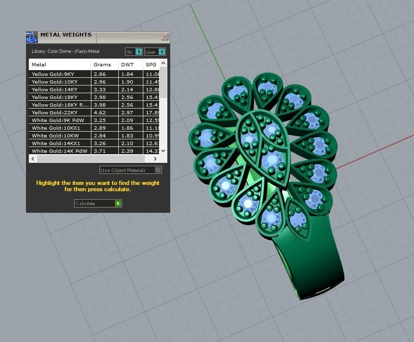The width and height of the screenshot is (414, 342).
Task: Select the Yellow Gold:10KY row
Action: pyautogui.click(x=94, y=82)
